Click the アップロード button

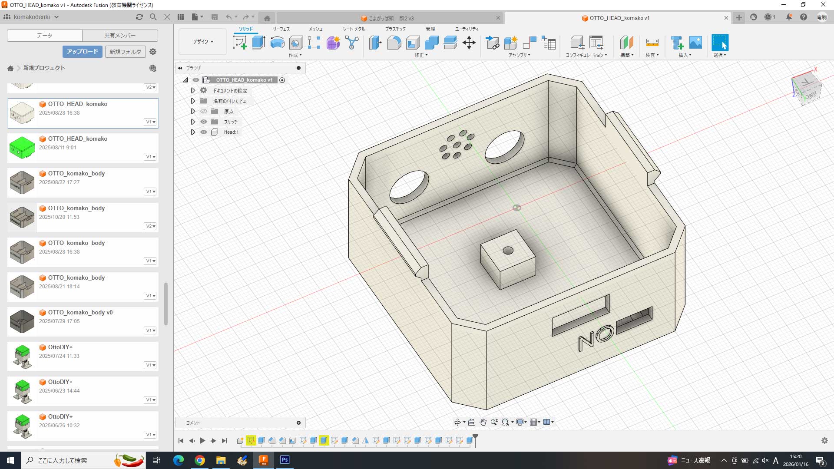82,52
